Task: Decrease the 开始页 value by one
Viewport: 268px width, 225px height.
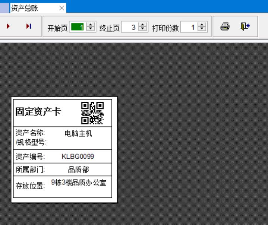Action: click(x=91, y=29)
